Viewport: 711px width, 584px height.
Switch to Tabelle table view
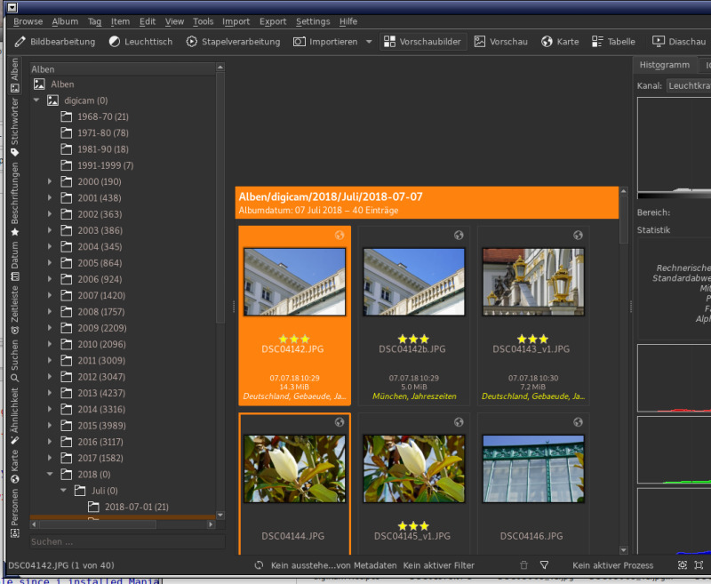click(x=613, y=42)
